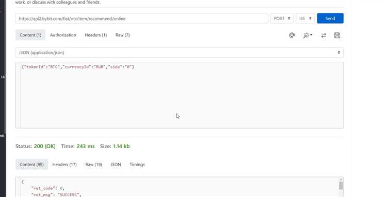Click the response panel scrollbar thumb

point(341,186)
